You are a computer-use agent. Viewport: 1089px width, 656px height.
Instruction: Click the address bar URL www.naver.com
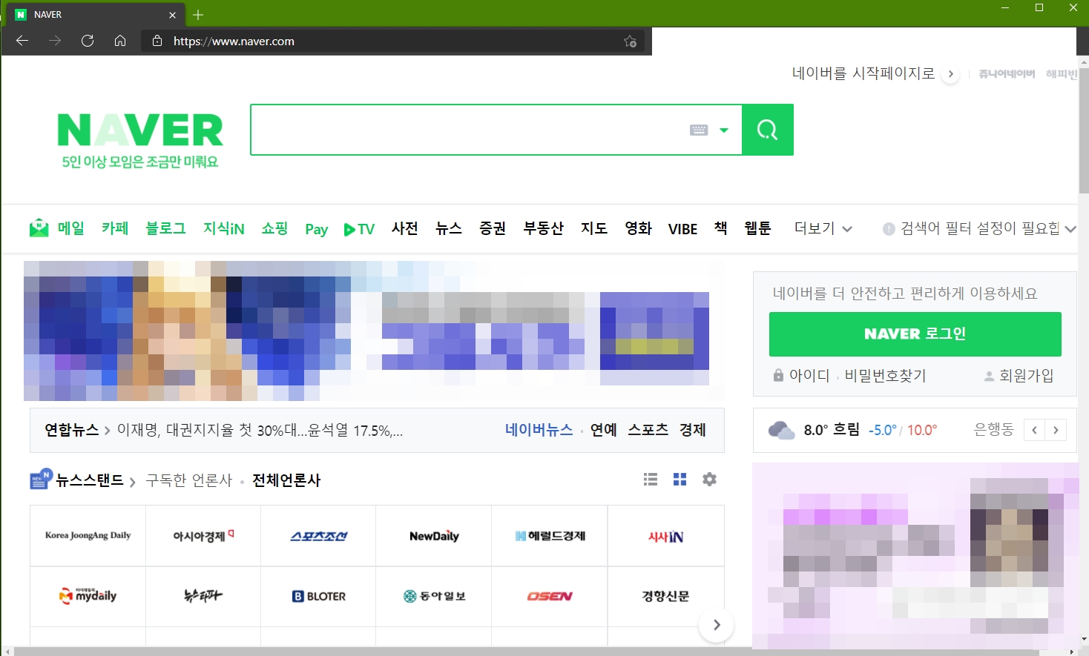234,42
